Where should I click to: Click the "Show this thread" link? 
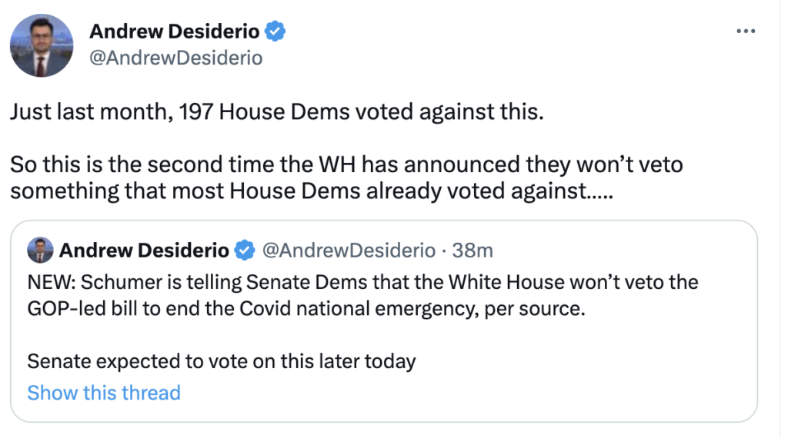[x=104, y=393]
